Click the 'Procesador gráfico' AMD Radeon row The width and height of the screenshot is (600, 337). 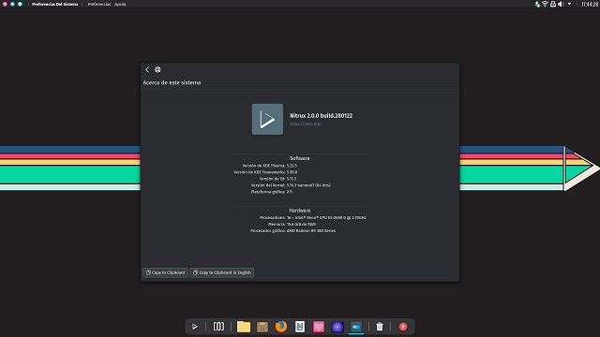pos(292,231)
